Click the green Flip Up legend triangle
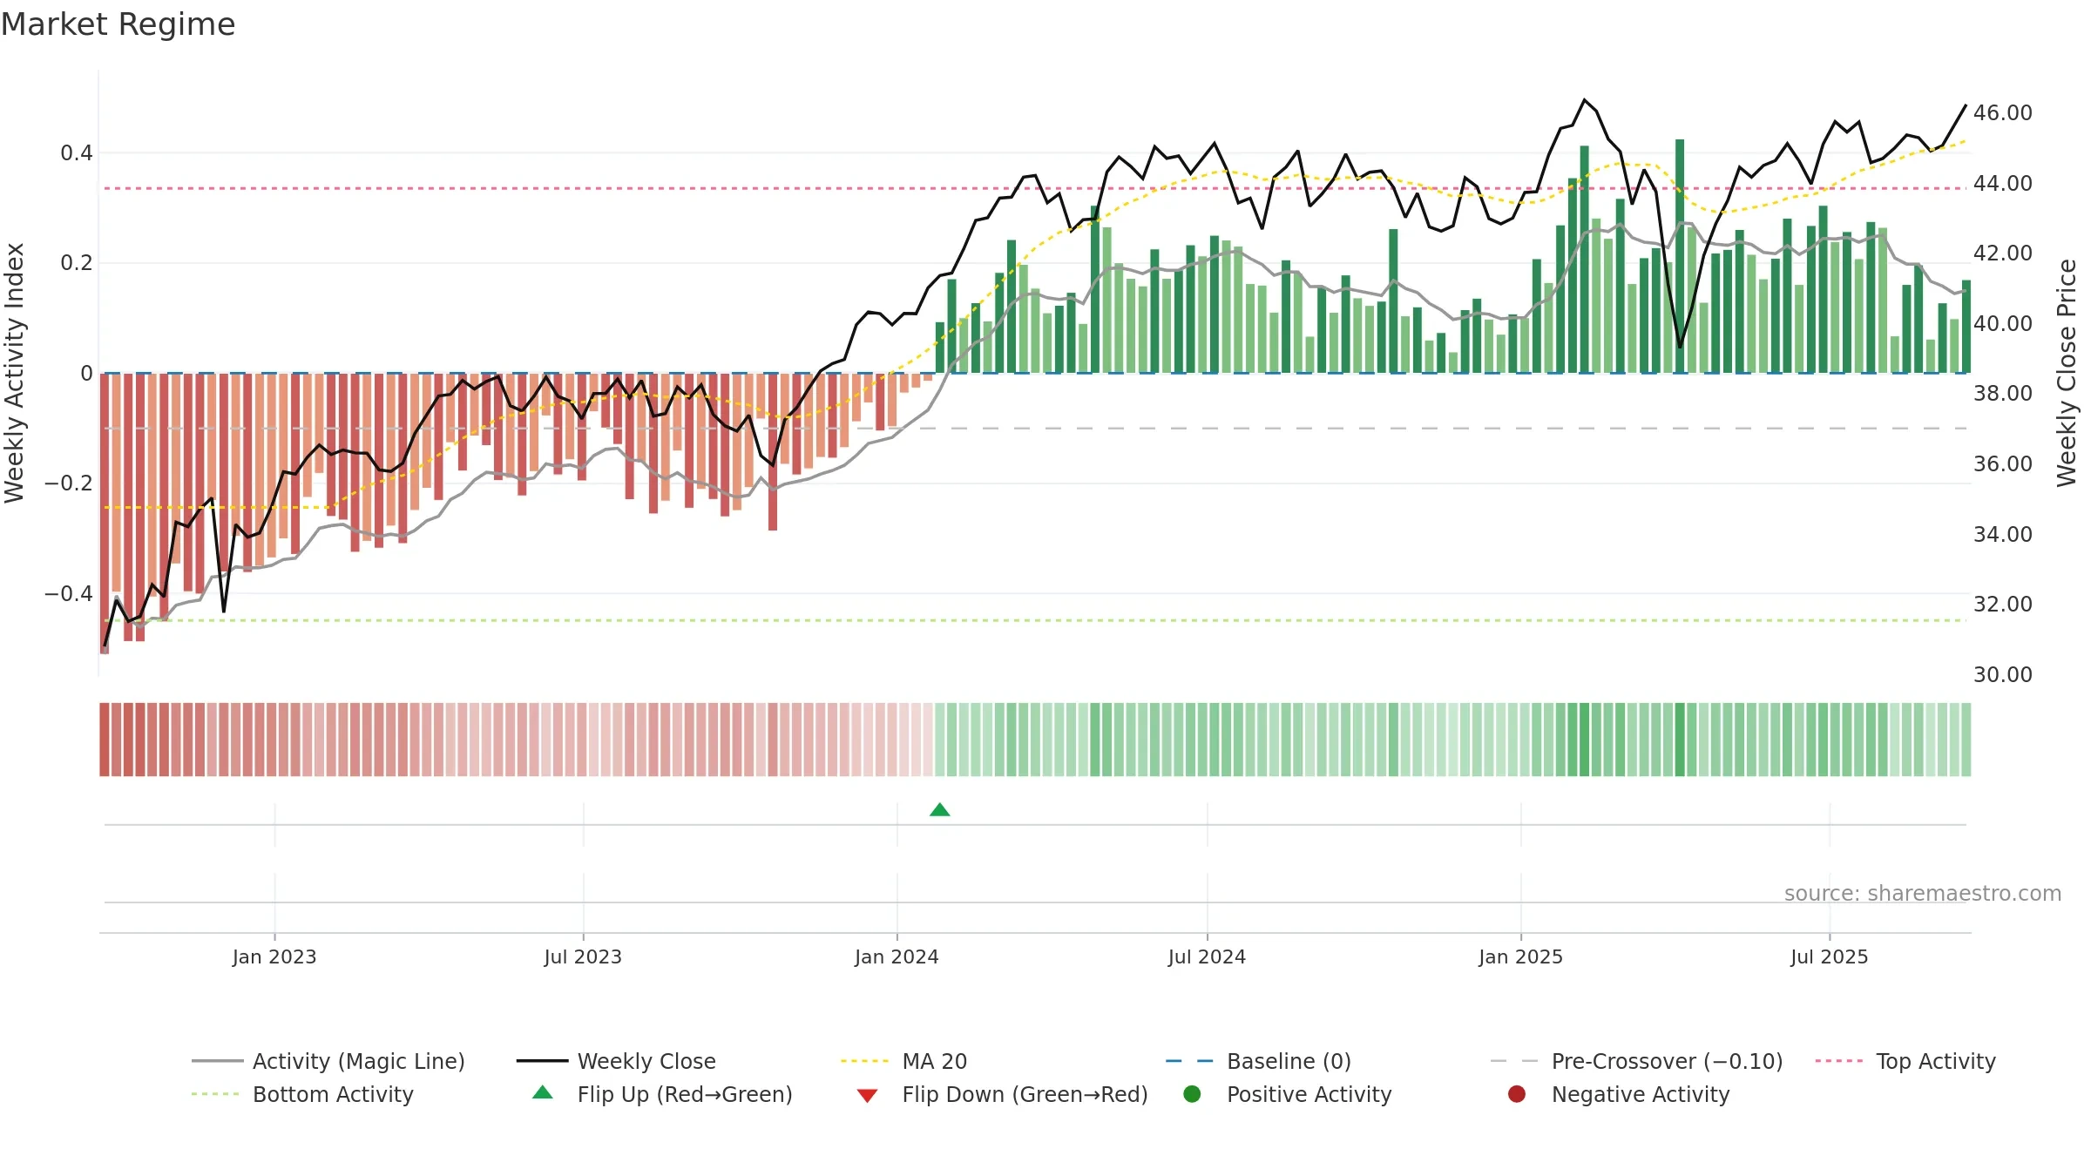 543,1092
